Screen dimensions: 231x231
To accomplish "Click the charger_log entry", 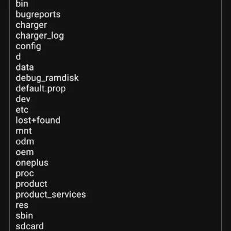I will (40, 36).
